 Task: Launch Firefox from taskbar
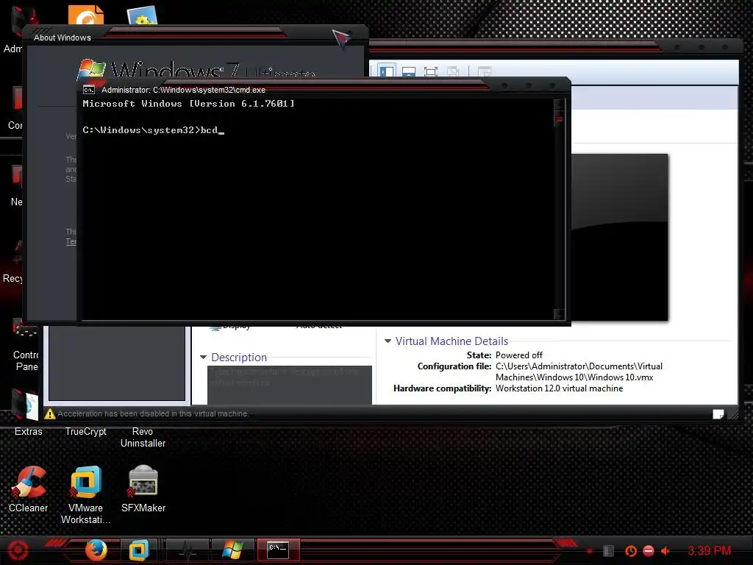[96, 550]
